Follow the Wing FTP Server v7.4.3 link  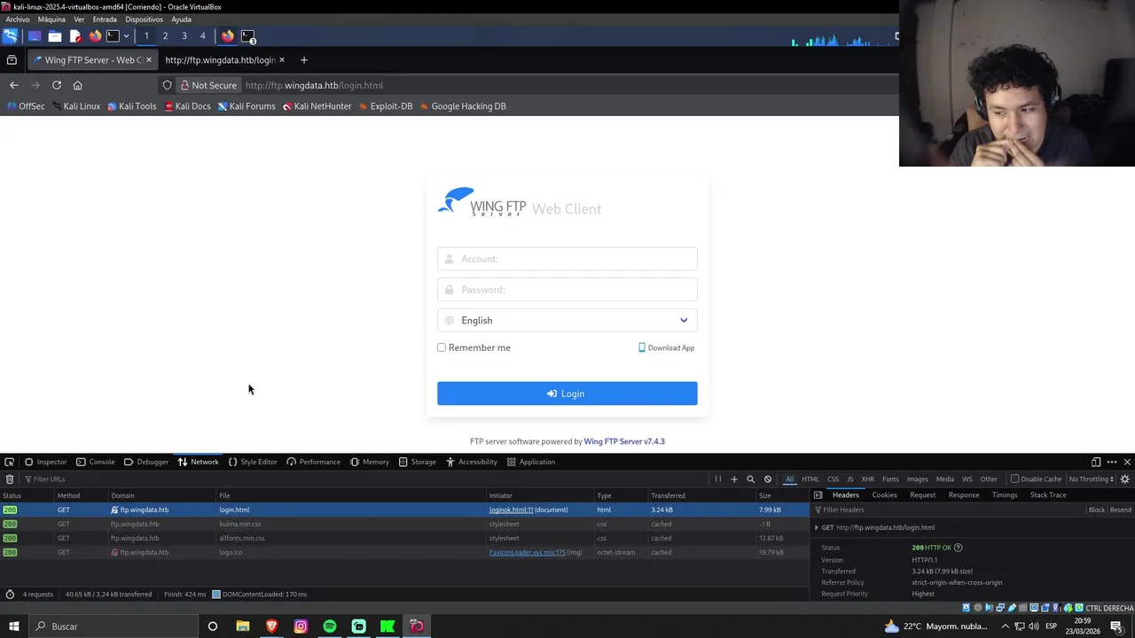coord(624,441)
